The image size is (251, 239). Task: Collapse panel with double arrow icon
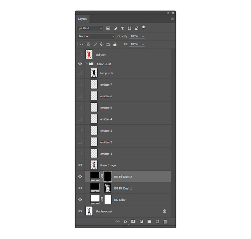tap(168, 13)
